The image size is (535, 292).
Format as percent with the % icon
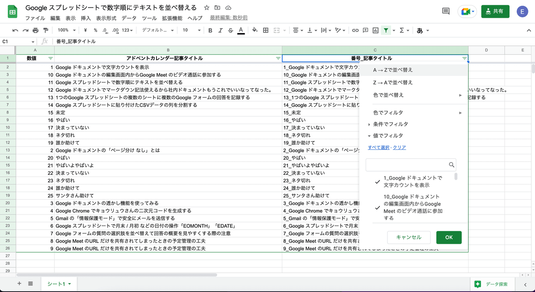coord(95,30)
